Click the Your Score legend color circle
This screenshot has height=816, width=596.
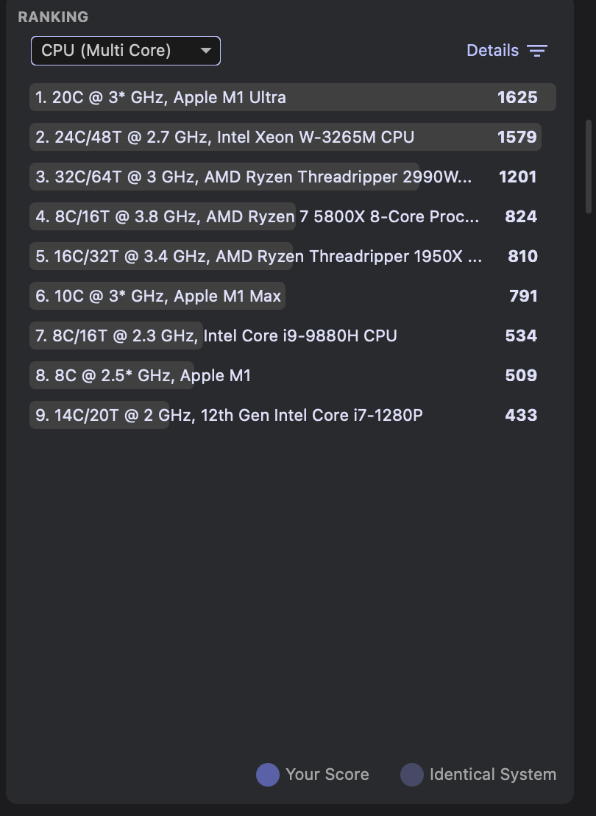click(267, 775)
